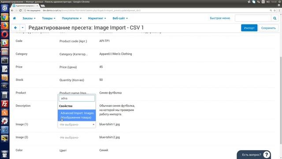
Task: Open the CS-Cart admin home icon
Action: [15, 18]
